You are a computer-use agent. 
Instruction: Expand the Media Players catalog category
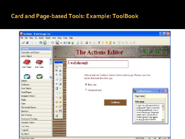click(x=36, y=92)
